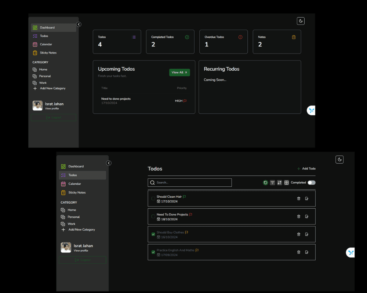
Task: Click the refresh icon beside the search bar
Action: pyautogui.click(x=265, y=183)
